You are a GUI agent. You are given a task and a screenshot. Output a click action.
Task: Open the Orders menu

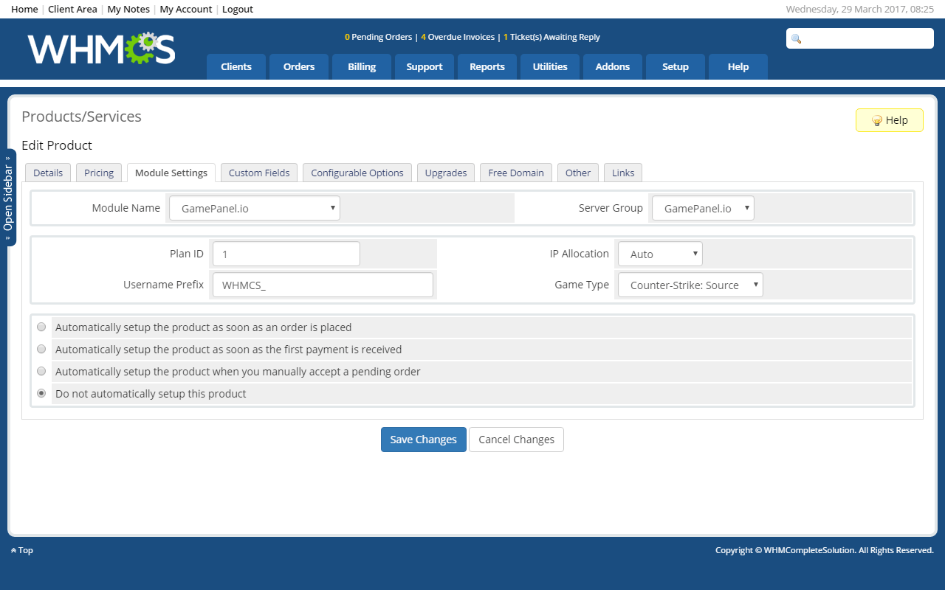pyautogui.click(x=299, y=66)
